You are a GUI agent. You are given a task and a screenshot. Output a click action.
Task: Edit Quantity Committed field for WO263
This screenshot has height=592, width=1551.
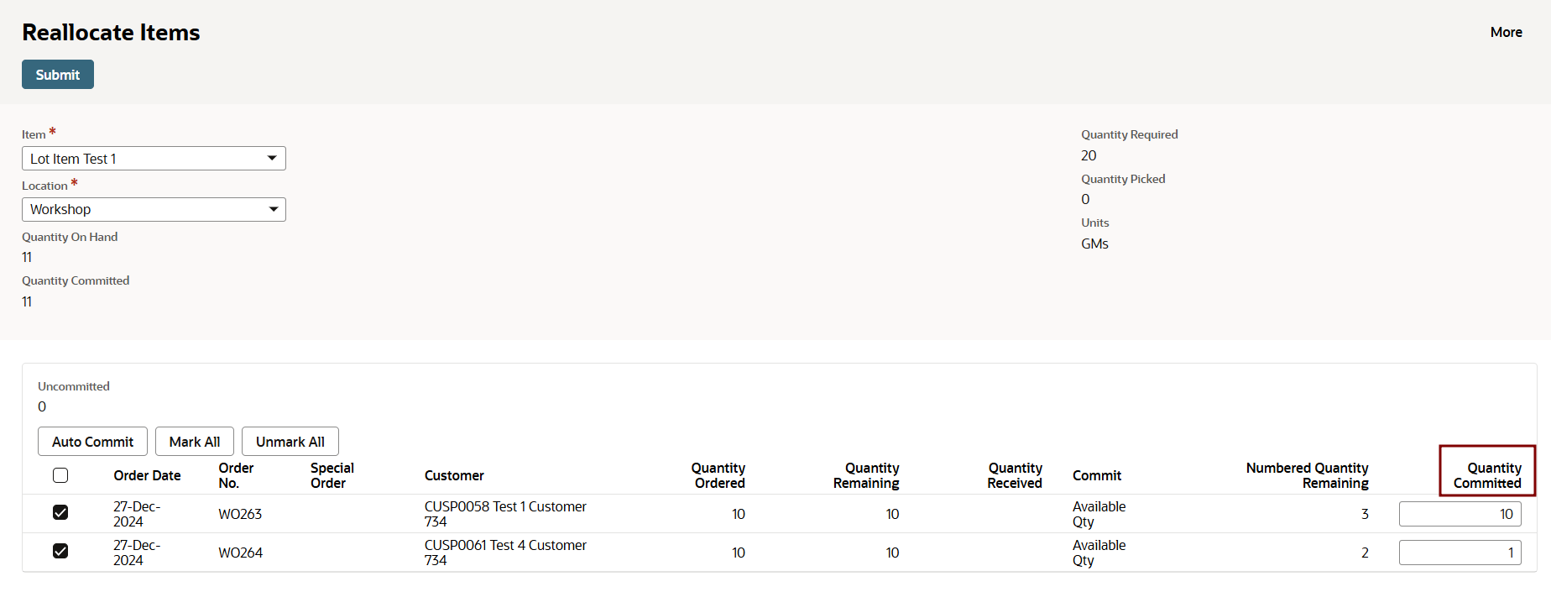pyautogui.click(x=1460, y=514)
